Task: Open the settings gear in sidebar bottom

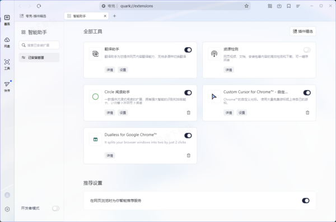Action: coord(7,209)
